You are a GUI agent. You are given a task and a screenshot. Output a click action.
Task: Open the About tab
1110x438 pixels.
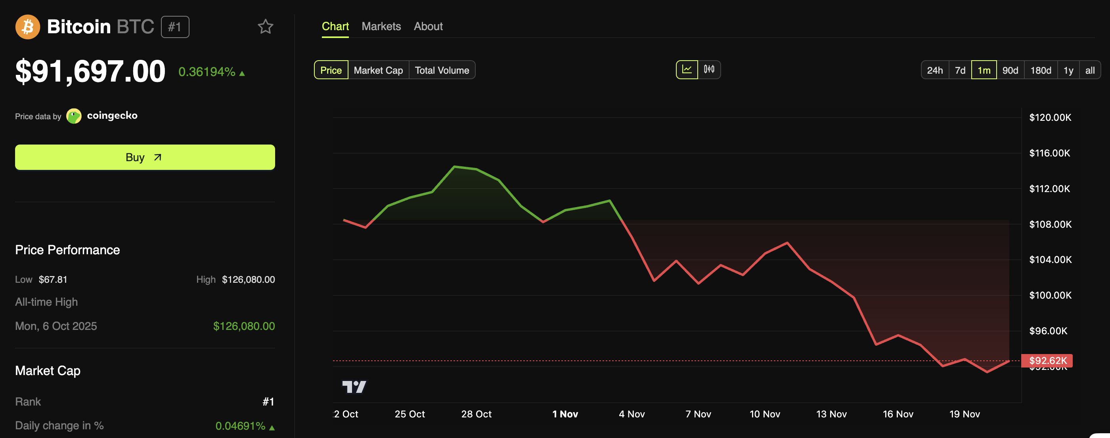click(x=428, y=26)
